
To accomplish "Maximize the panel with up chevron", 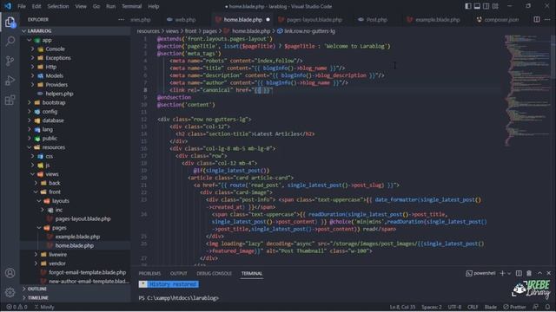I will tap(539, 273).
